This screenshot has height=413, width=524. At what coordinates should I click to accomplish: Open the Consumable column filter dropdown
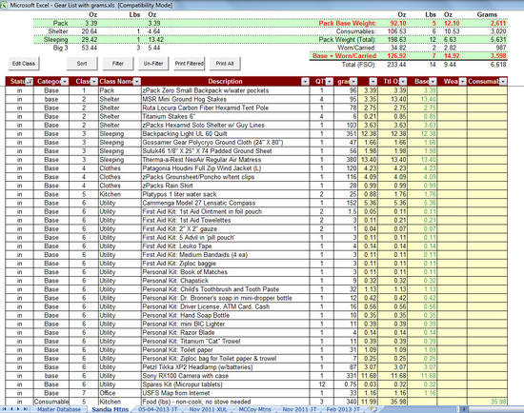click(503, 82)
